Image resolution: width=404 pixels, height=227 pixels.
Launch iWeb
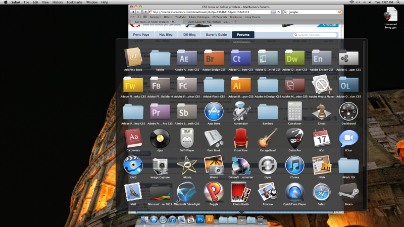(x=322, y=165)
